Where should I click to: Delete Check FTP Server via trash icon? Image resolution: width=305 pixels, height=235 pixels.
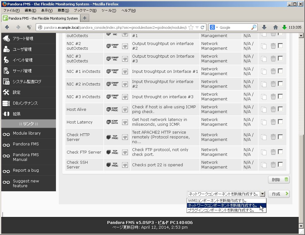coord(273,152)
